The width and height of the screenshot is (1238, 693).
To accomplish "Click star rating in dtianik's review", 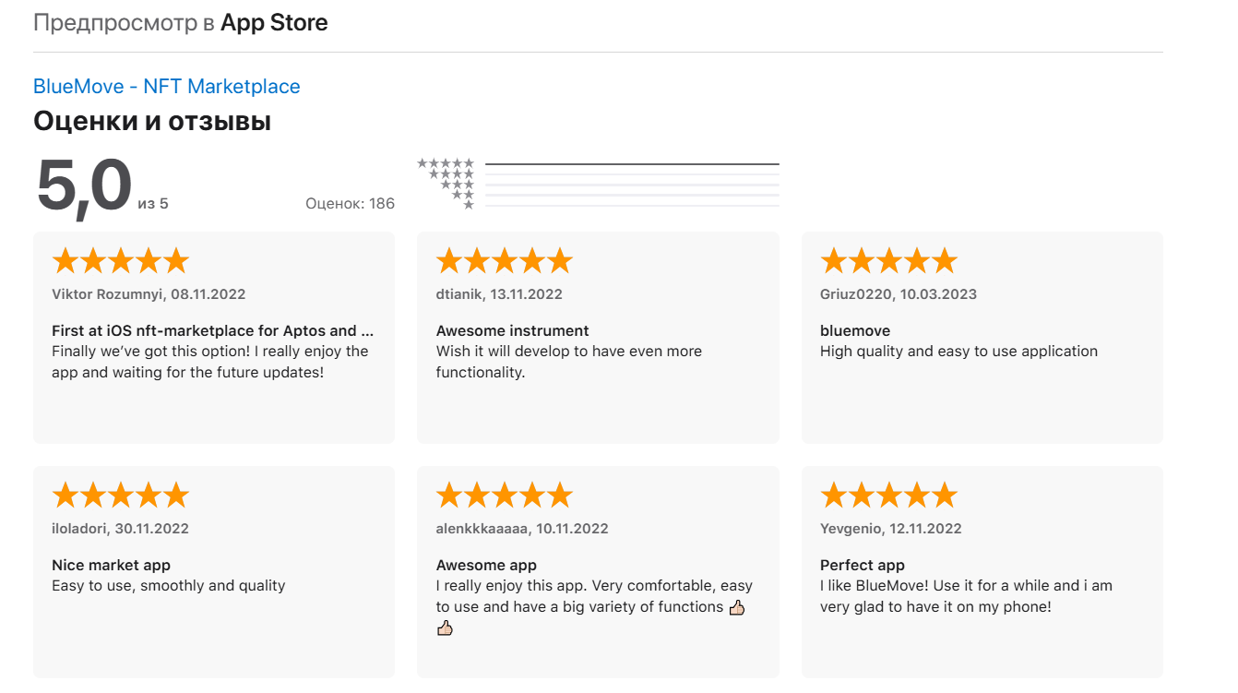I will coord(505,261).
